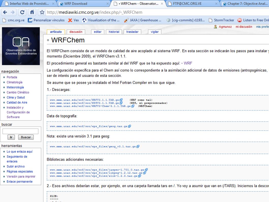Open the Visualization of the bookmark
The height and width of the screenshot is (202, 269).
[x=101, y=20]
